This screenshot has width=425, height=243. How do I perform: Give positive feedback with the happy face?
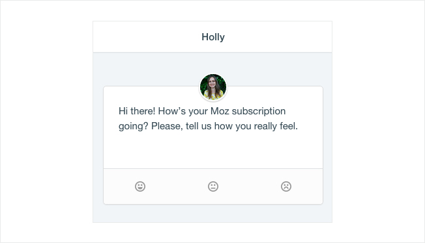coord(140,186)
